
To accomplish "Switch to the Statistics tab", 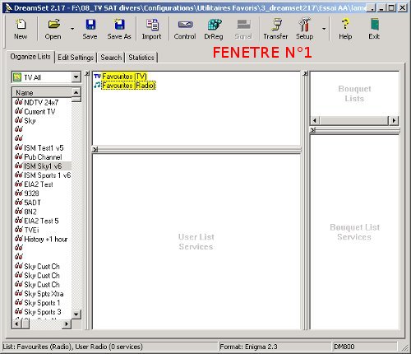I will (141, 58).
